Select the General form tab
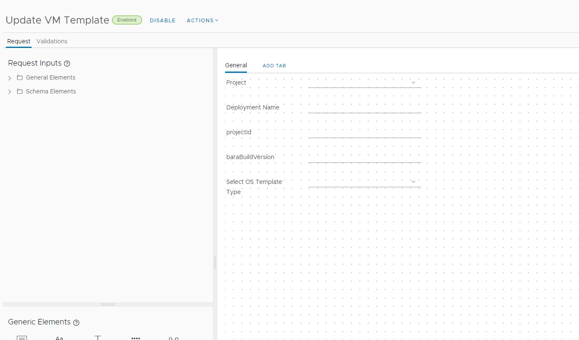The width and height of the screenshot is (579, 340). (x=236, y=65)
